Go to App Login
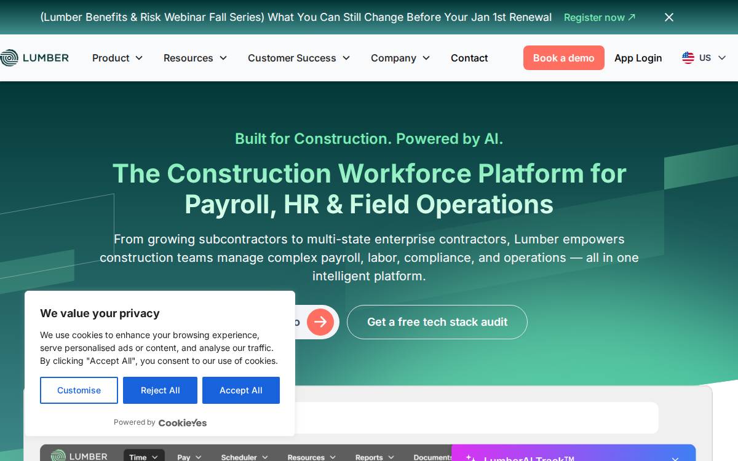This screenshot has width=738, height=461. pos(638,58)
